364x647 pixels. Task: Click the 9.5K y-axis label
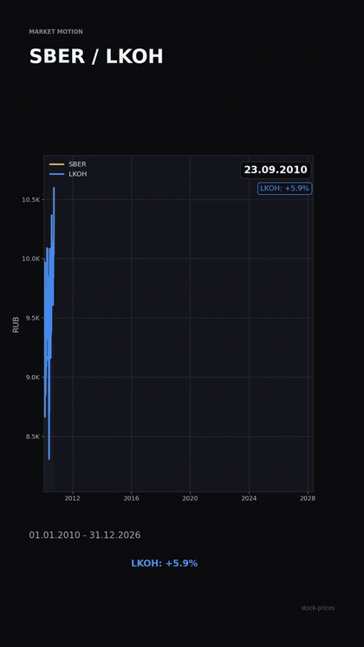pos(33,318)
